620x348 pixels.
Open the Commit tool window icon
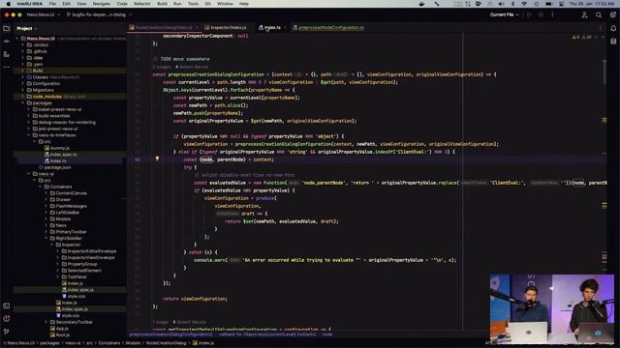[x=7, y=41]
